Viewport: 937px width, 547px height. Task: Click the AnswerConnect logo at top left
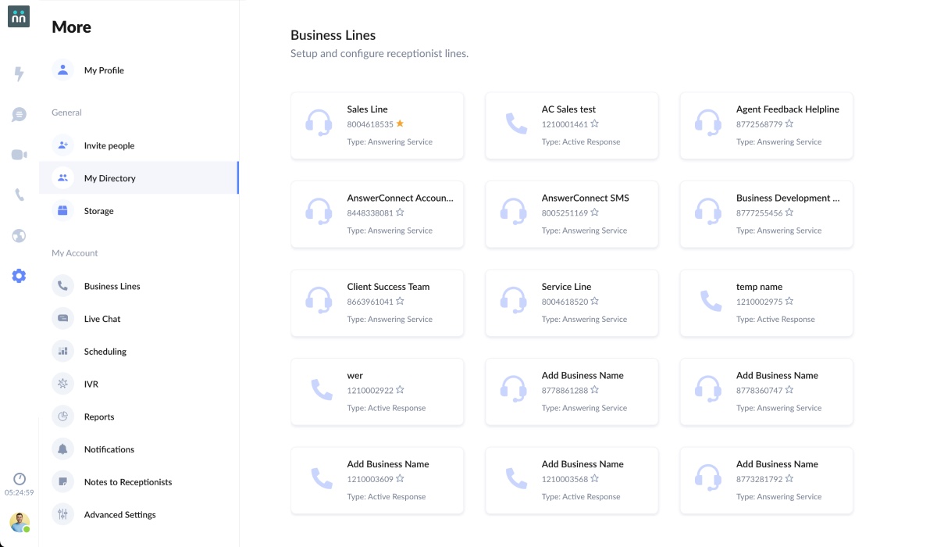18,16
